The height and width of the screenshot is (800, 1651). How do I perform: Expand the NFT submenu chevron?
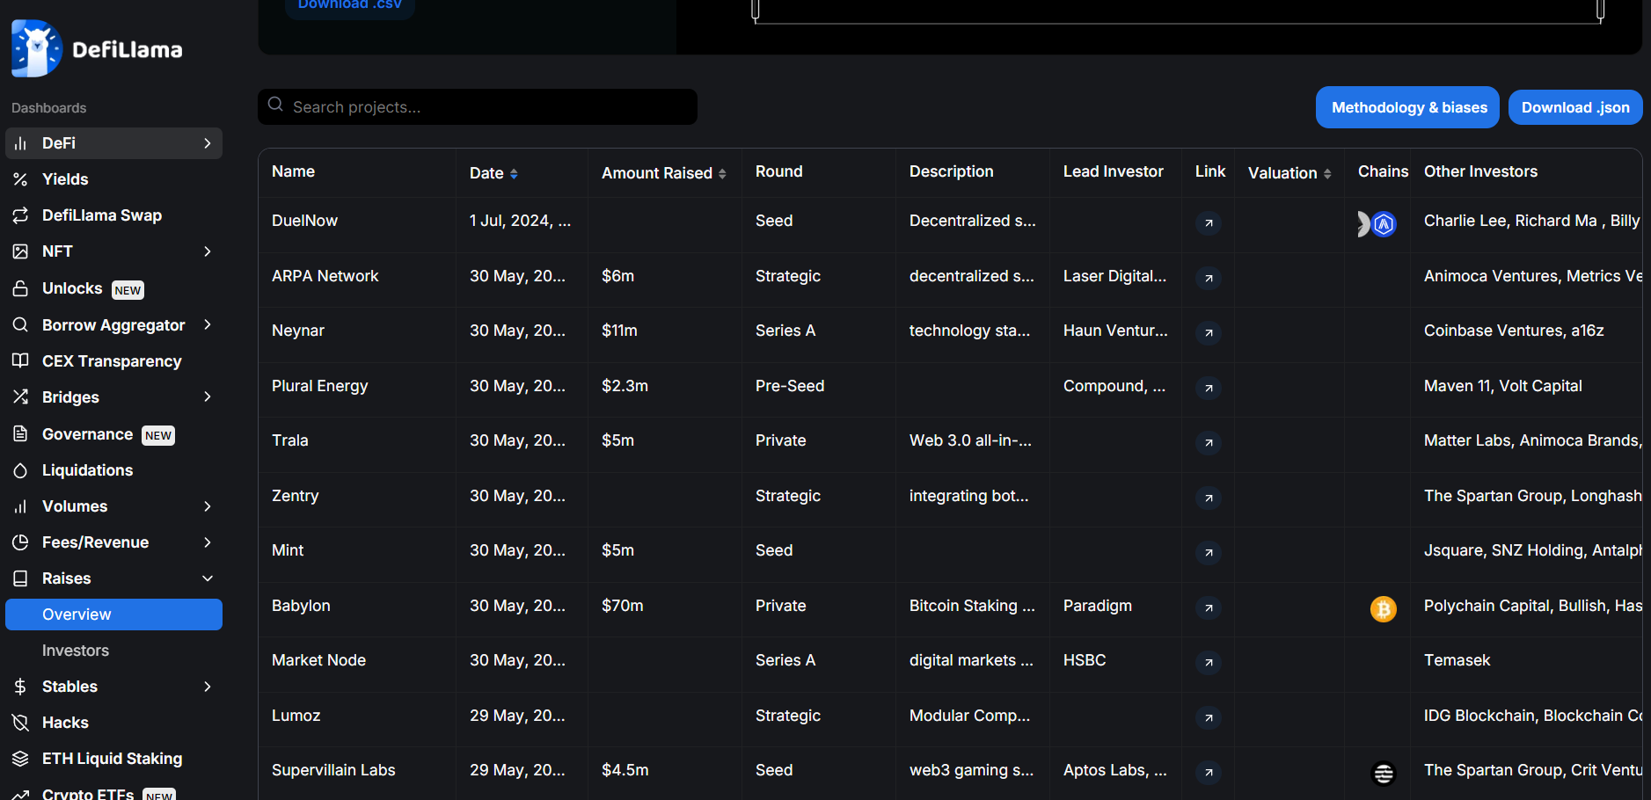coord(208,251)
